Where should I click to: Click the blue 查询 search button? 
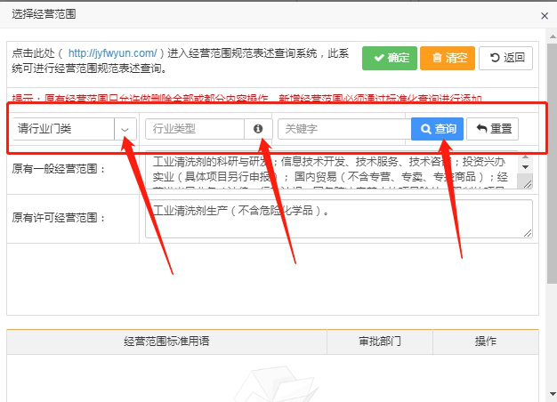tap(437, 129)
